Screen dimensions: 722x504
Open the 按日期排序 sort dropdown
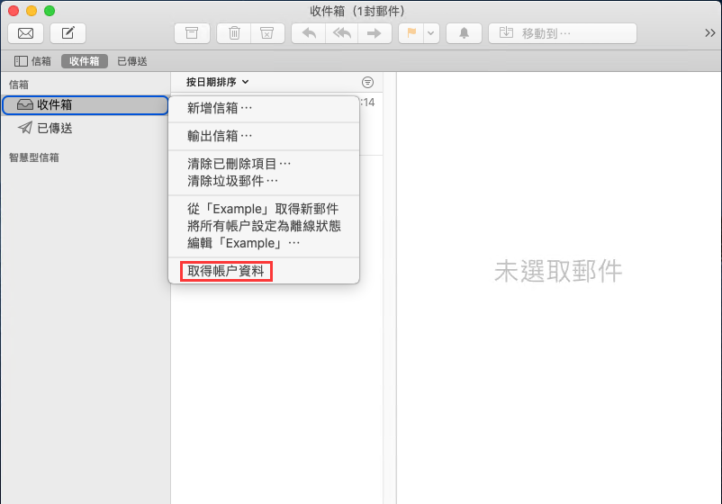[217, 82]
